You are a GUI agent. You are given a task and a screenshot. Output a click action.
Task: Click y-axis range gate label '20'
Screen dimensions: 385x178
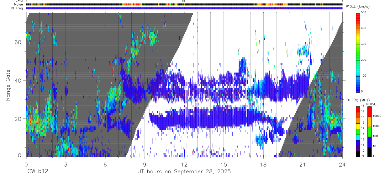(18, 119)
